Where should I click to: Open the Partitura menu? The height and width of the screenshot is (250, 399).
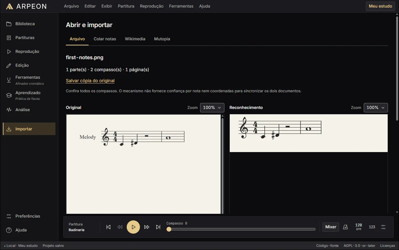[x=126, y=6]
